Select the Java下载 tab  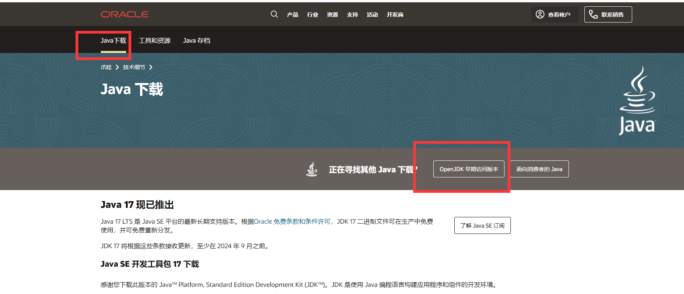pos(113,41)
